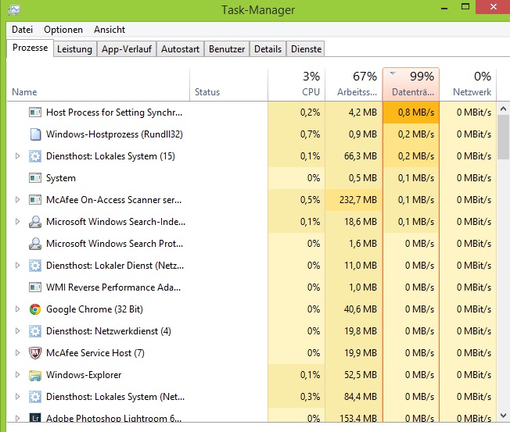Expand Adobe Photoshop Lightroom 6... row
This screenshot has width=510, height=432.
tap(17, 418)
